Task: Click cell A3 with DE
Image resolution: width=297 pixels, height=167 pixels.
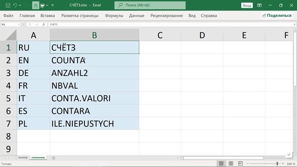Action: 33,73
